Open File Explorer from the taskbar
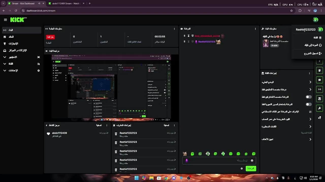This screenshot has width=325, height=182. click(152, 178)
